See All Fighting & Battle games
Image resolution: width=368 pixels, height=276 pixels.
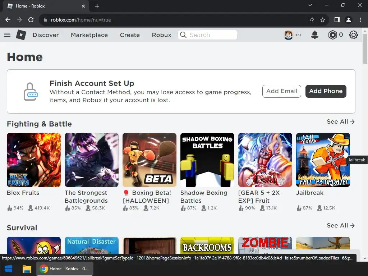(x=341, y=121)
